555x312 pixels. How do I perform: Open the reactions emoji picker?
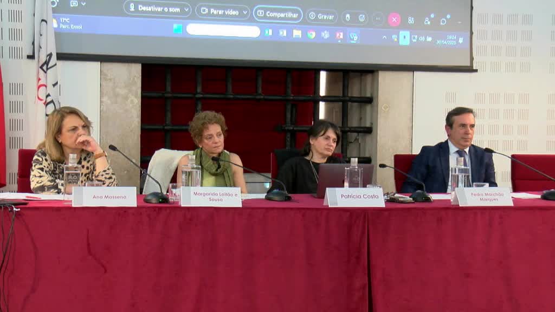coord(362,17)
